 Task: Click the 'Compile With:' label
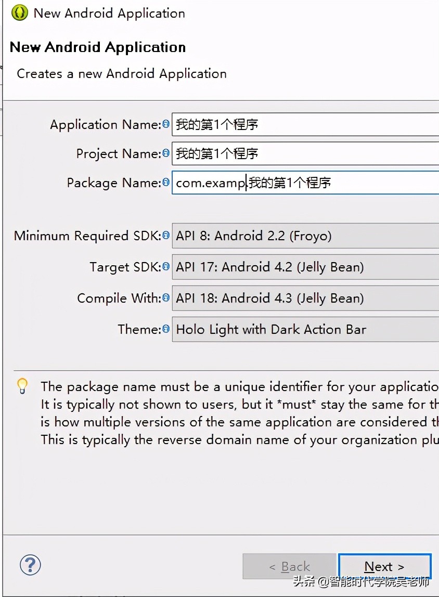(119, 298)
